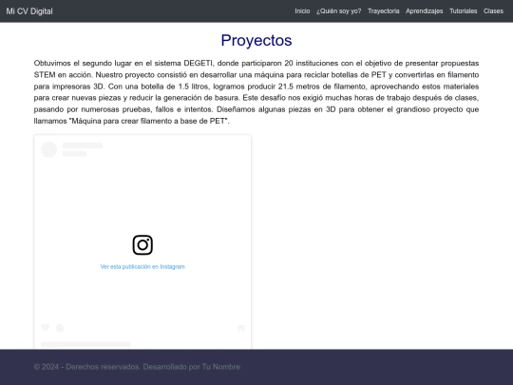The height and width of the screenshot is (385, 513).
Task: Open the Trayectoria nav link
Action: click(384, 11)
